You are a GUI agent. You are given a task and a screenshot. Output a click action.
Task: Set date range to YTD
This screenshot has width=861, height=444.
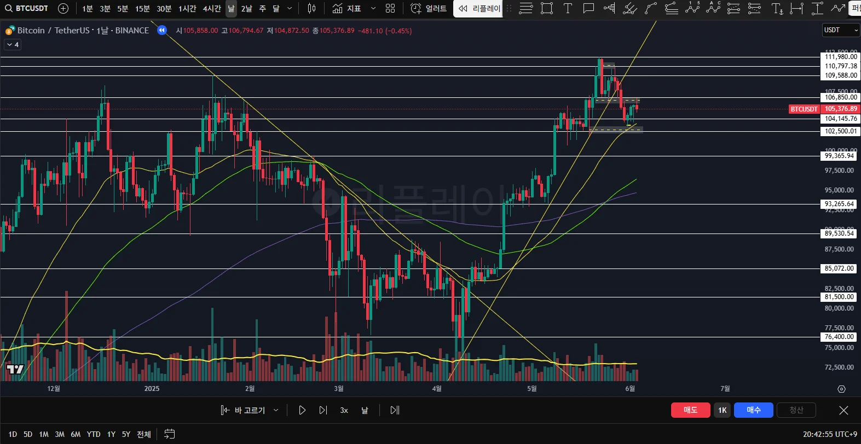(x=94, y=434)
